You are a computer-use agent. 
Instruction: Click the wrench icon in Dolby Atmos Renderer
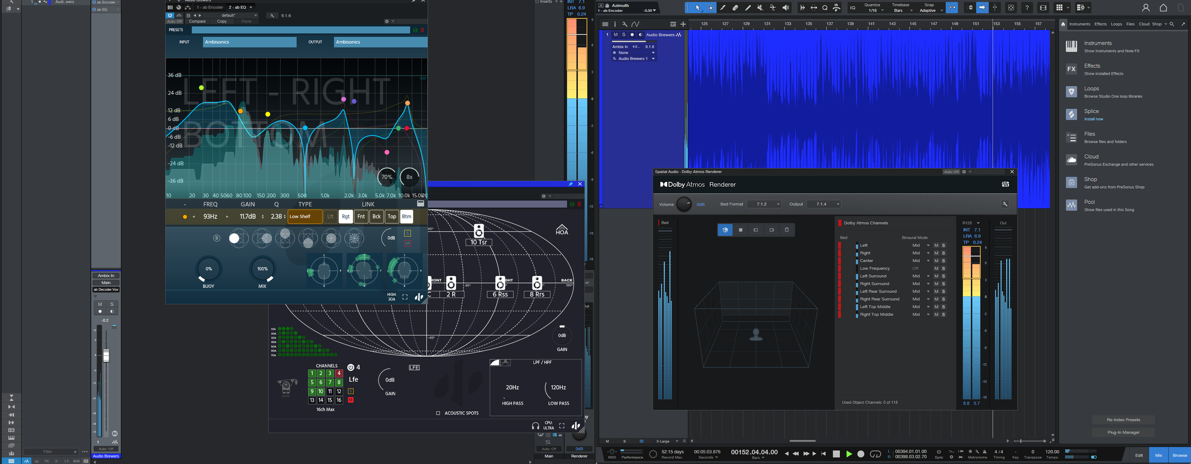1005,204
